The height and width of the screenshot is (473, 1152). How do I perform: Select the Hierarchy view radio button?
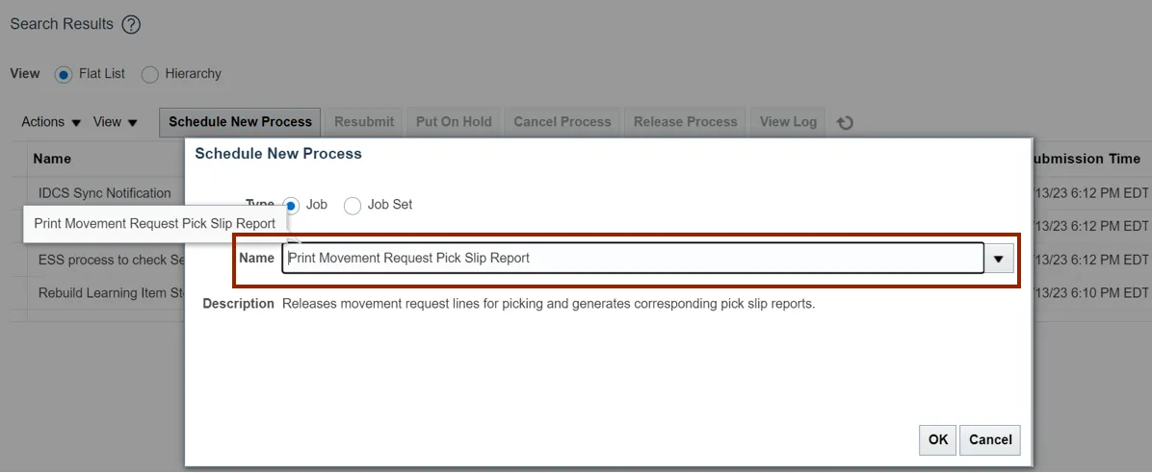150,74
